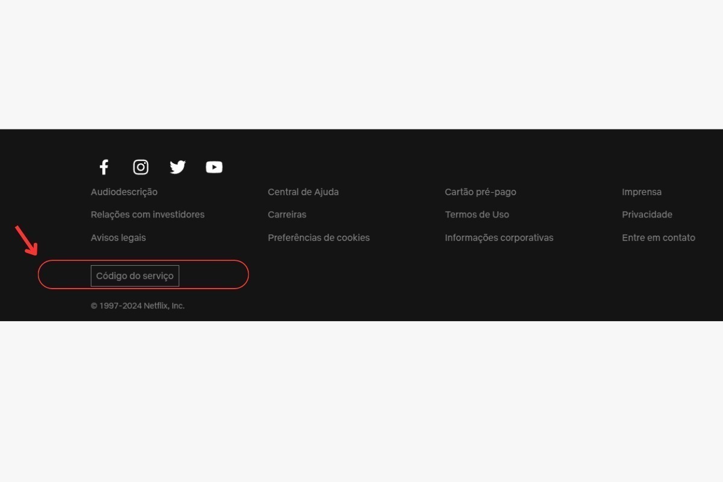The width and height of the screenshot is (723, 482).
Task: Open Netflix's Facebook page via the Facebook icon
Action: tap(104, 167)
